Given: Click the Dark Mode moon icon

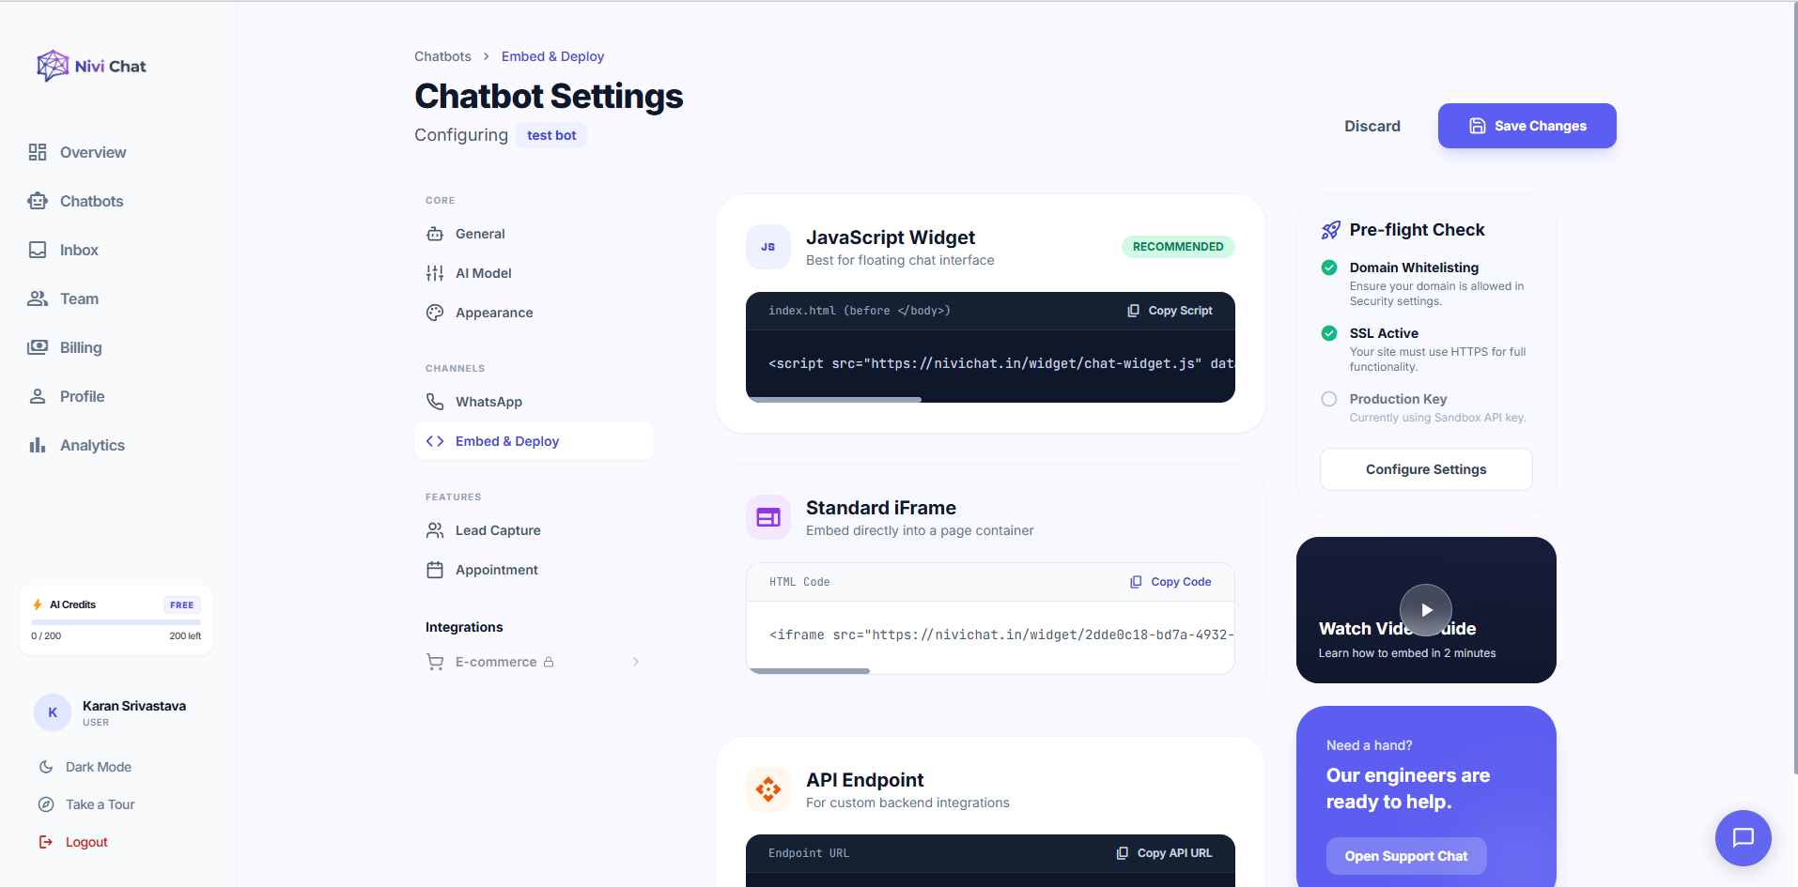Looking at the screenshot, I should (x=46, y=767).
